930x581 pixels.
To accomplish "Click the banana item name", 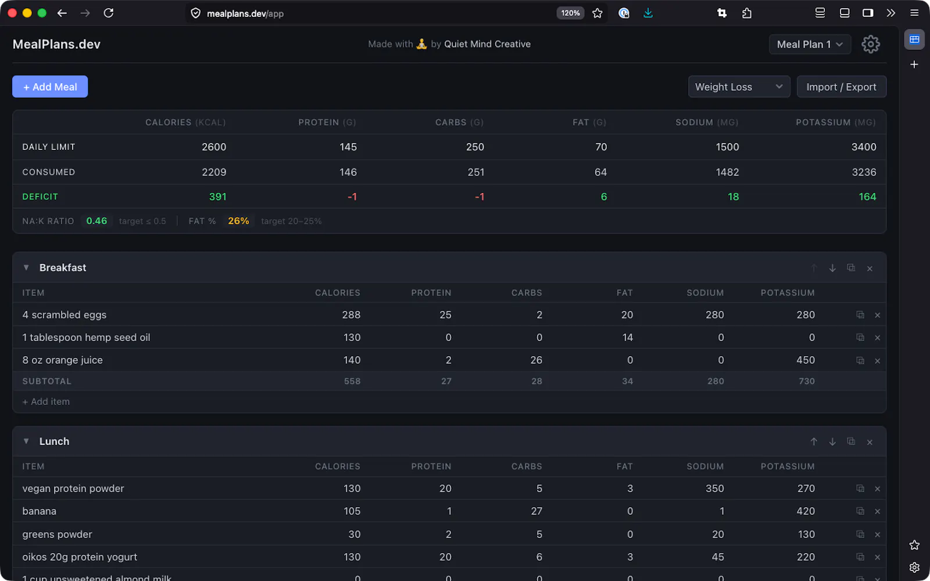I will coord(40,511).
